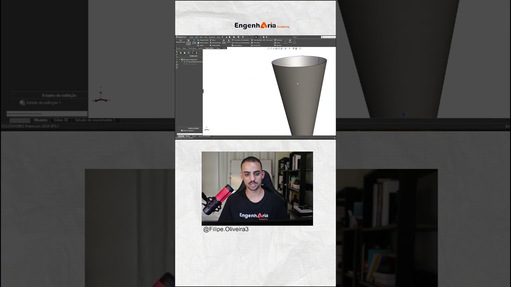Switch to the Superfícies ribbon tab

(200, 48)
